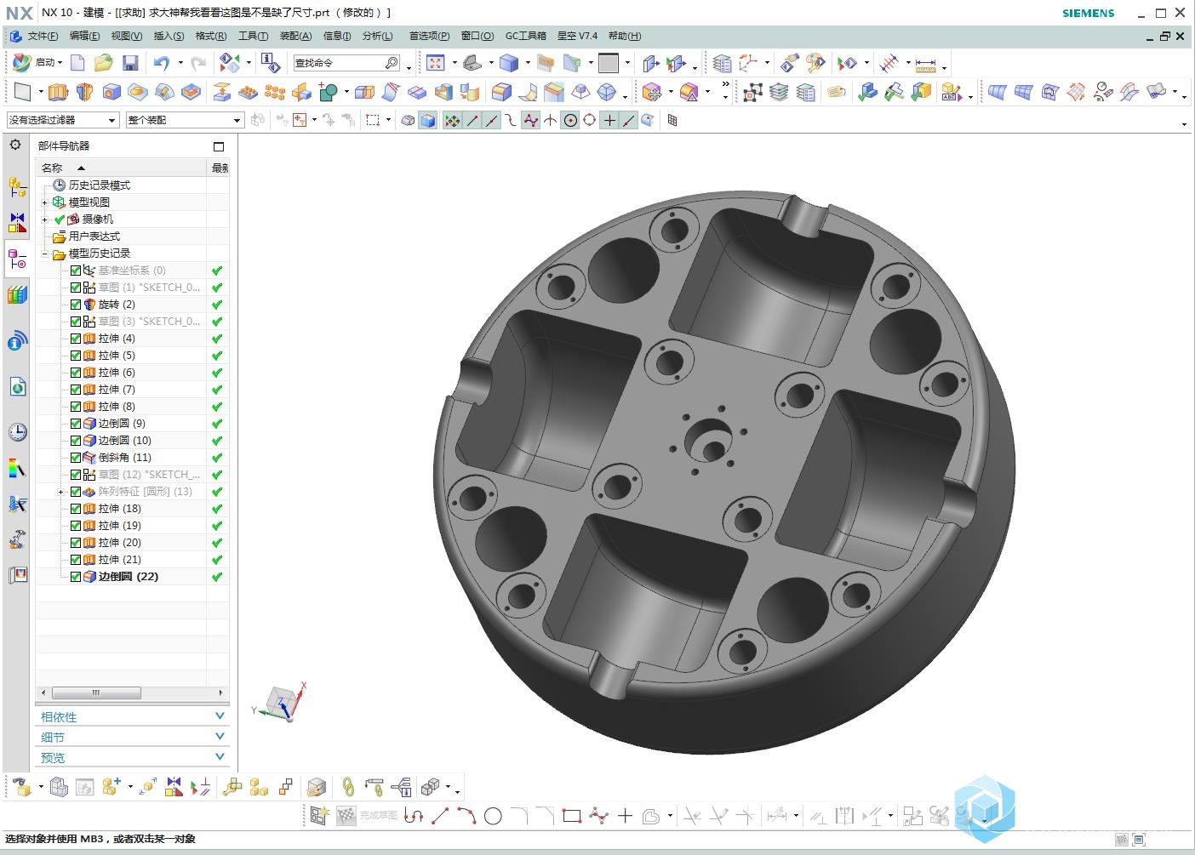This screenshot has width=1195, height=855.
Task: Open the 装配(A) menu
Action: pos(295,36)
